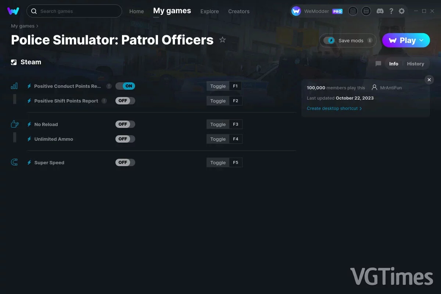
Task: Click the No Reload mod label
Action: [x=46, y=124]
